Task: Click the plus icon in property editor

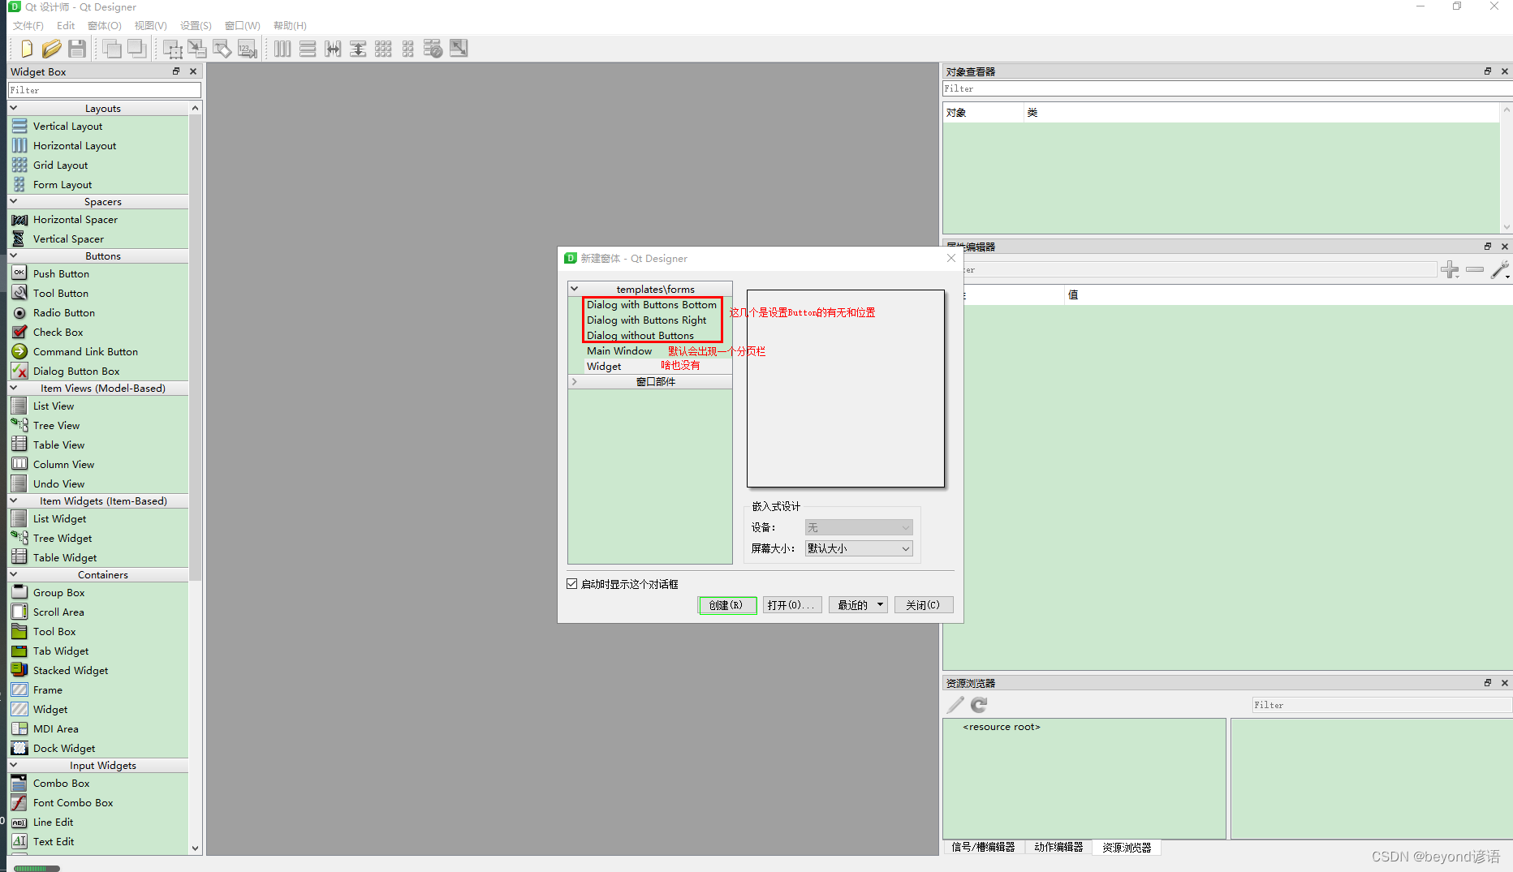Action: [1450, 269]
